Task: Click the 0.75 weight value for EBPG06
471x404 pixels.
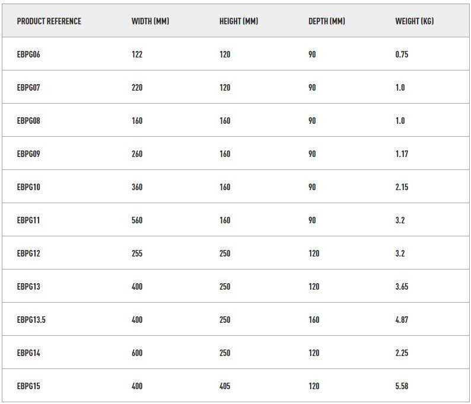Action: [x=402, y=54]
